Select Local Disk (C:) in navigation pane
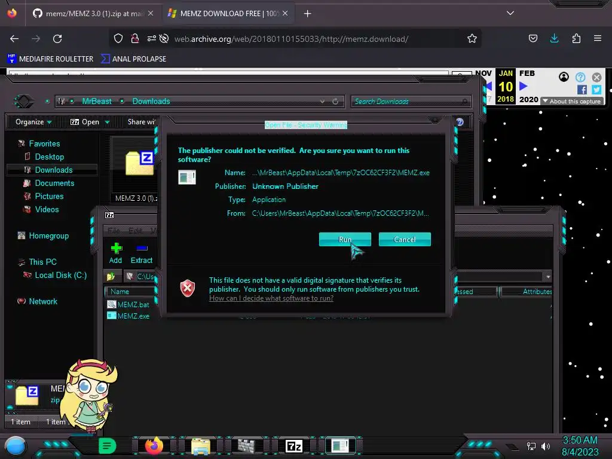The height and width of the screenshot is (459, 612). point(60,275)
